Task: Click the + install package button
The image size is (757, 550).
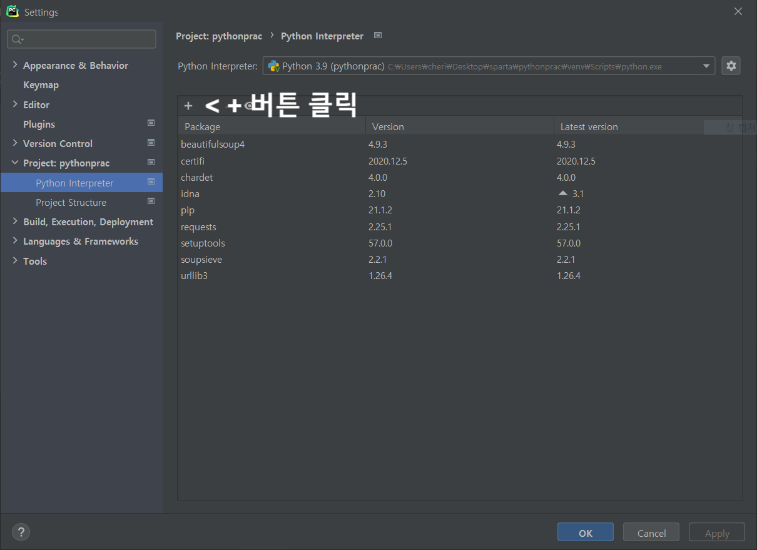Action: point(188,106)
